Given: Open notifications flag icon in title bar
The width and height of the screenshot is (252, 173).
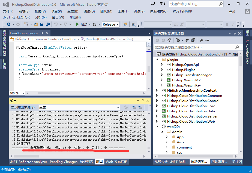Looking at the screenshot, I should click(x=161, y=4).
